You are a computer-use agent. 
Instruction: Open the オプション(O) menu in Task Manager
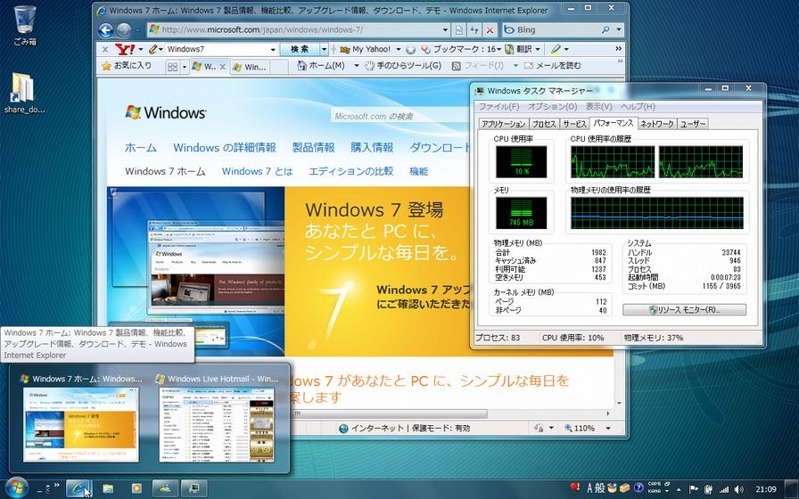552,107
